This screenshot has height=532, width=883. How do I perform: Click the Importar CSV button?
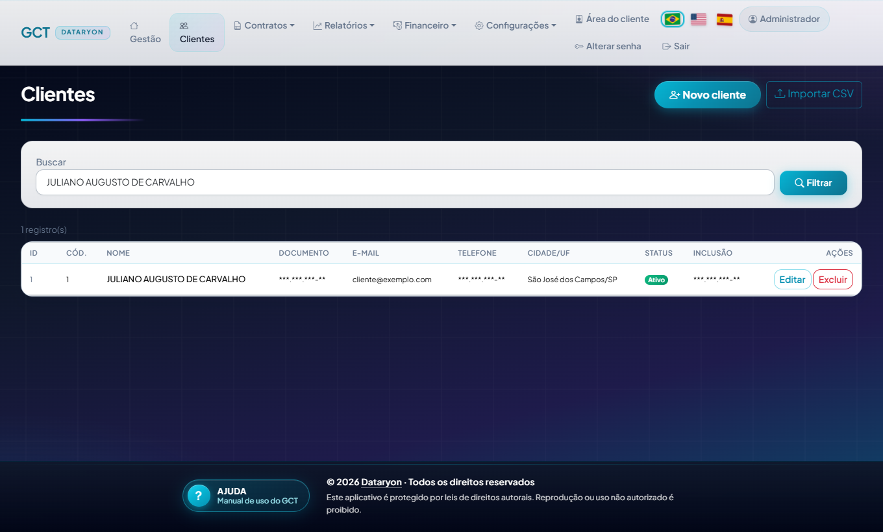click(x=814, y=94)
